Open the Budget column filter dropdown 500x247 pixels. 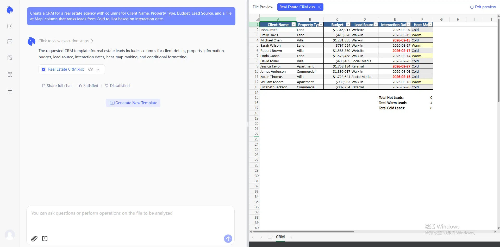[x=348, y=24]
